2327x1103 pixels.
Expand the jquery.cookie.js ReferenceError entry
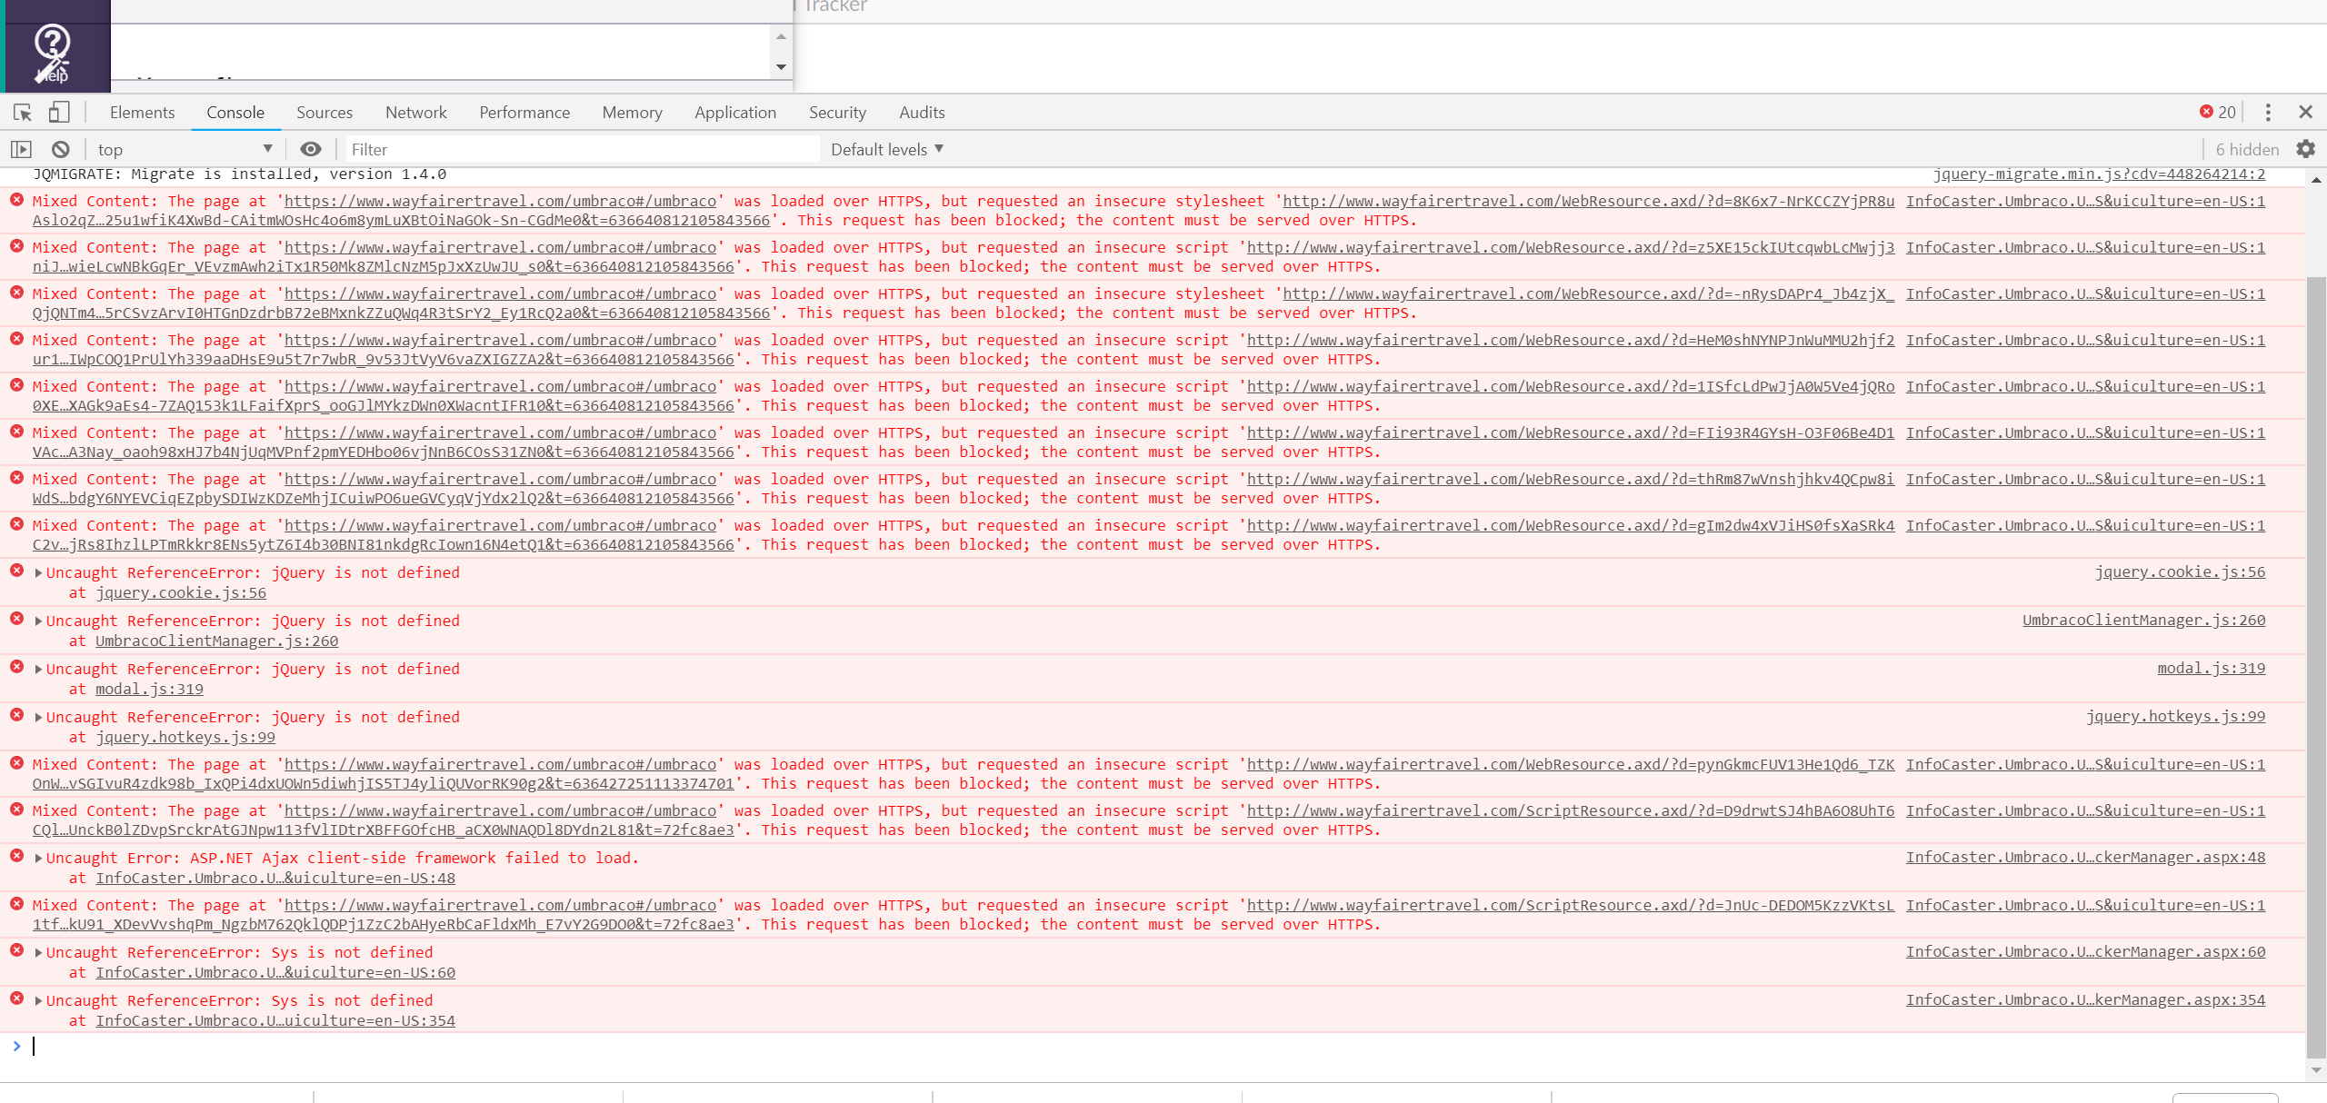click(38, 572)
